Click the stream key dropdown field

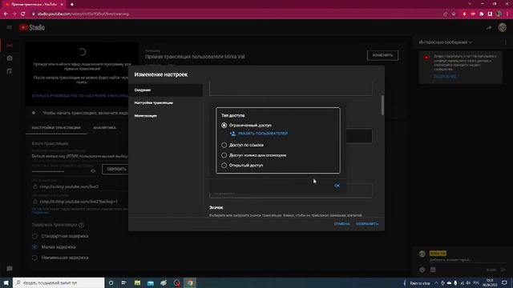[80, 157]
